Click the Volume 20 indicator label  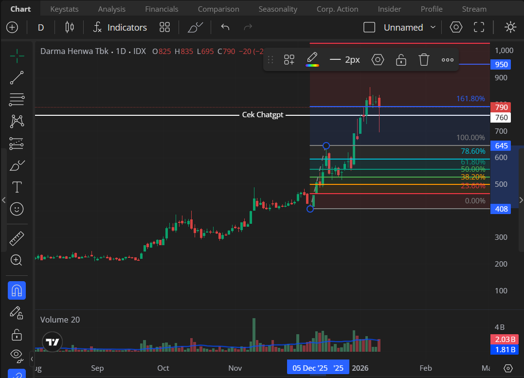(x=60, y=320)
